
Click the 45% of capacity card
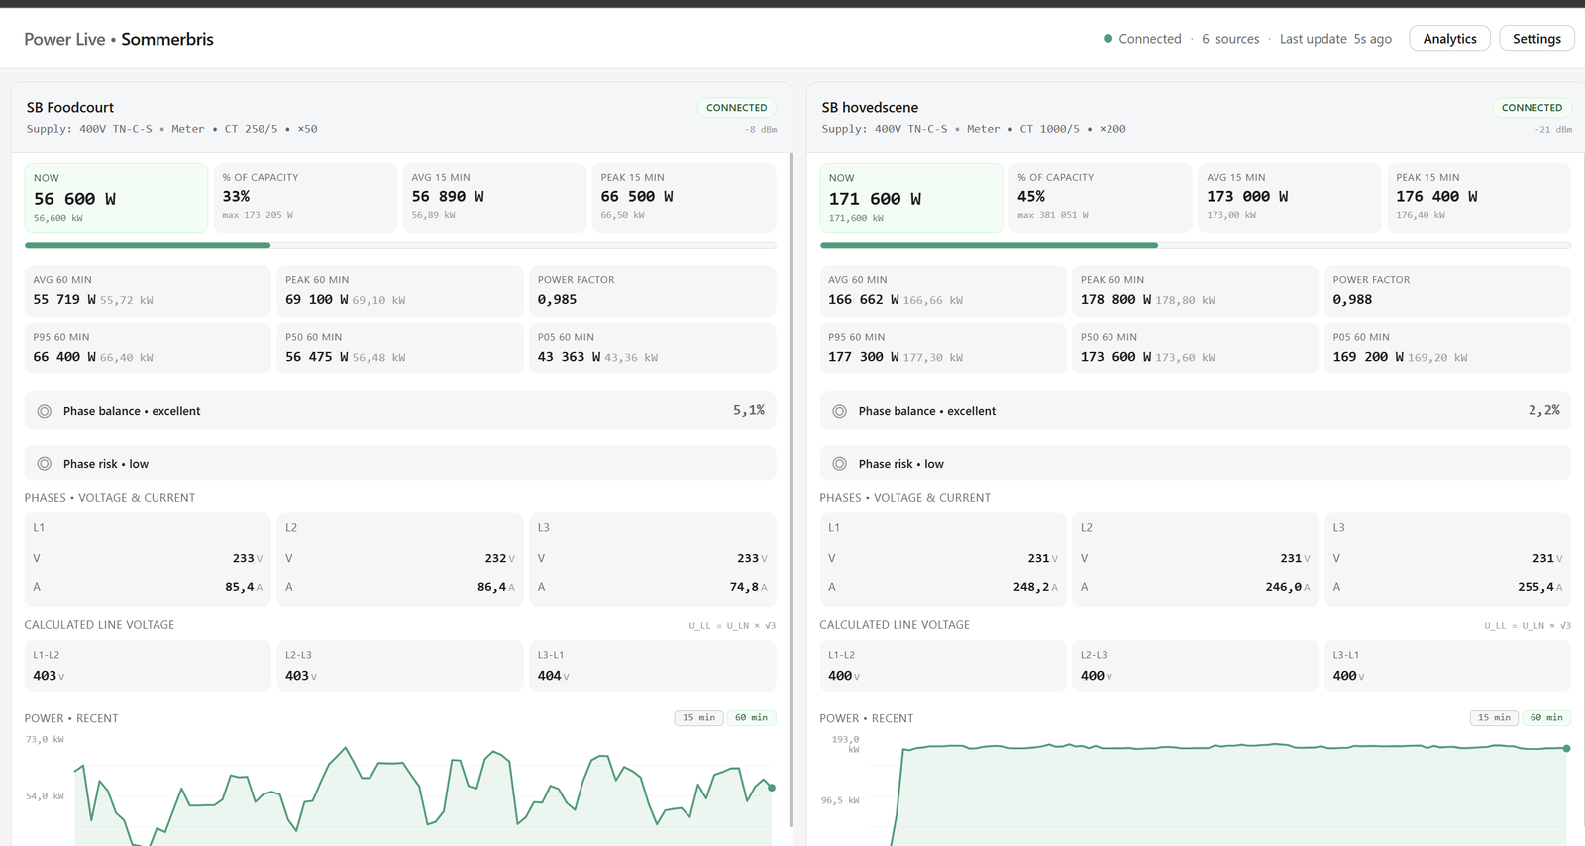[x=1101, y=198]
